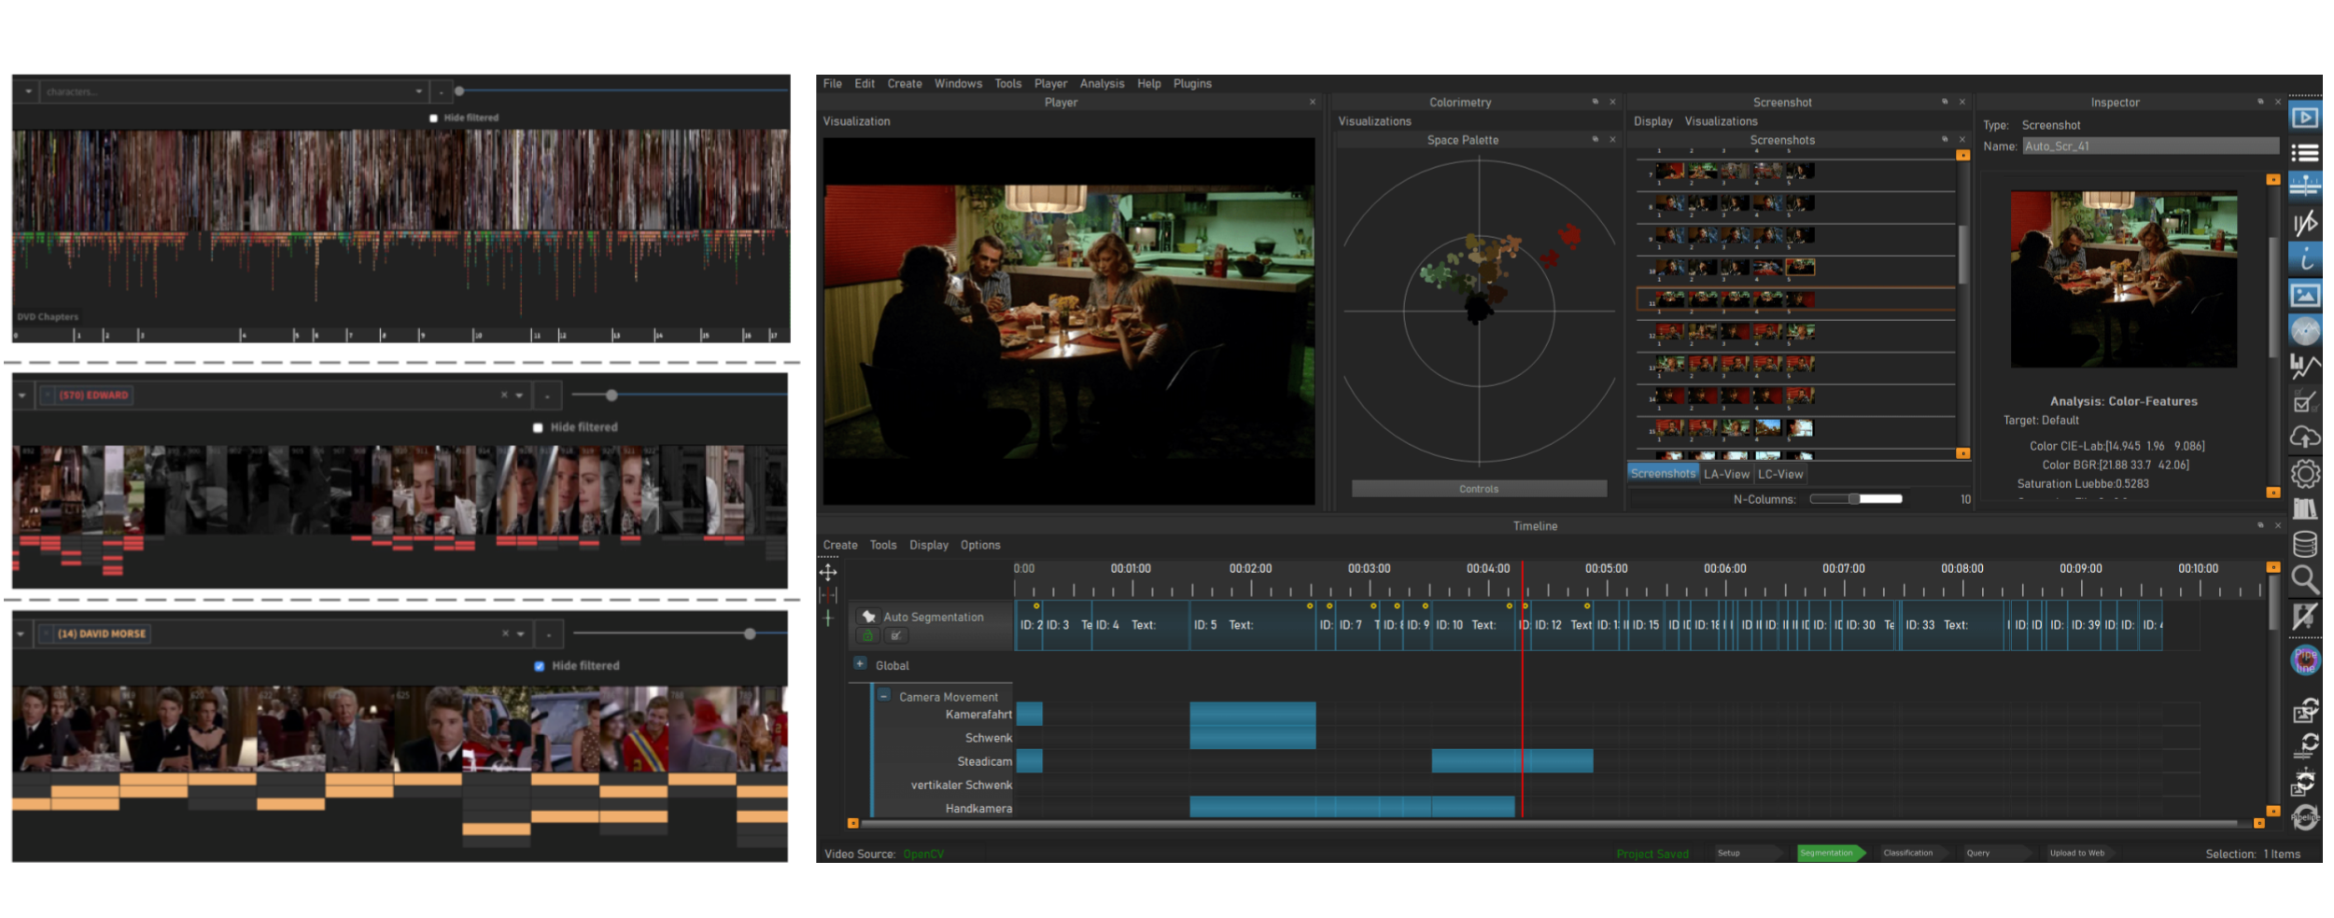Click the screenshot refresh icon below Pipeline
This screenshot has width=2334, height=918.
click(2305, 712)
